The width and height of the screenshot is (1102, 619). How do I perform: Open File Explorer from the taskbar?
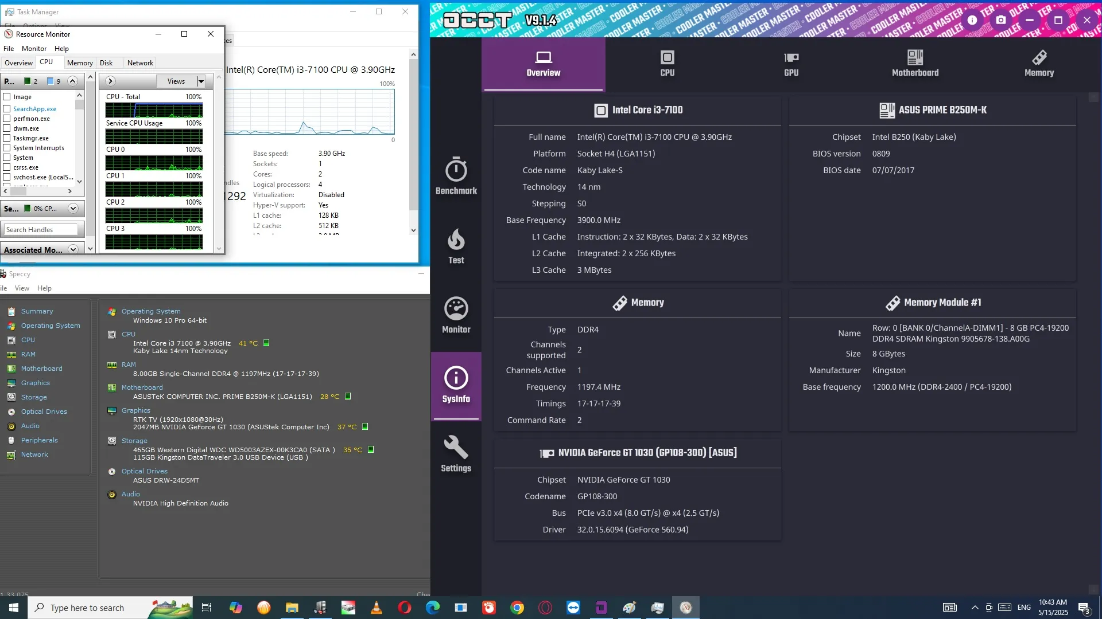tap(292, 608)
